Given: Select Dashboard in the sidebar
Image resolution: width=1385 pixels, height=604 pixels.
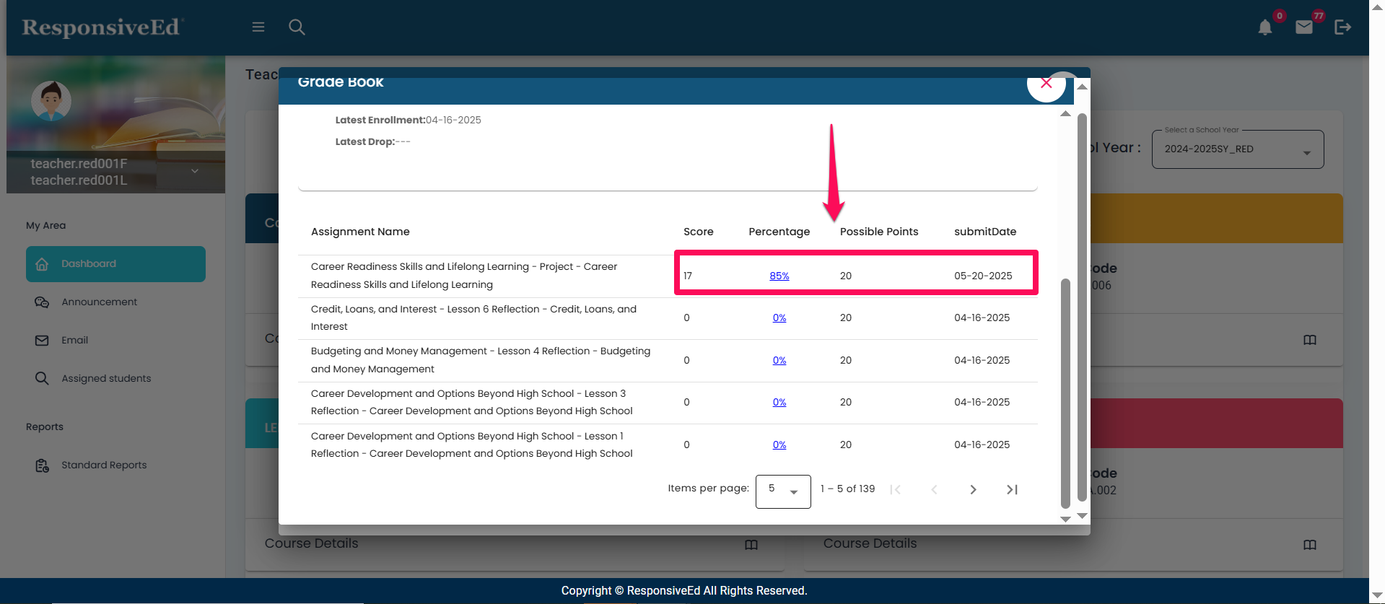Looking at the screenshot, I should (115, 264).
